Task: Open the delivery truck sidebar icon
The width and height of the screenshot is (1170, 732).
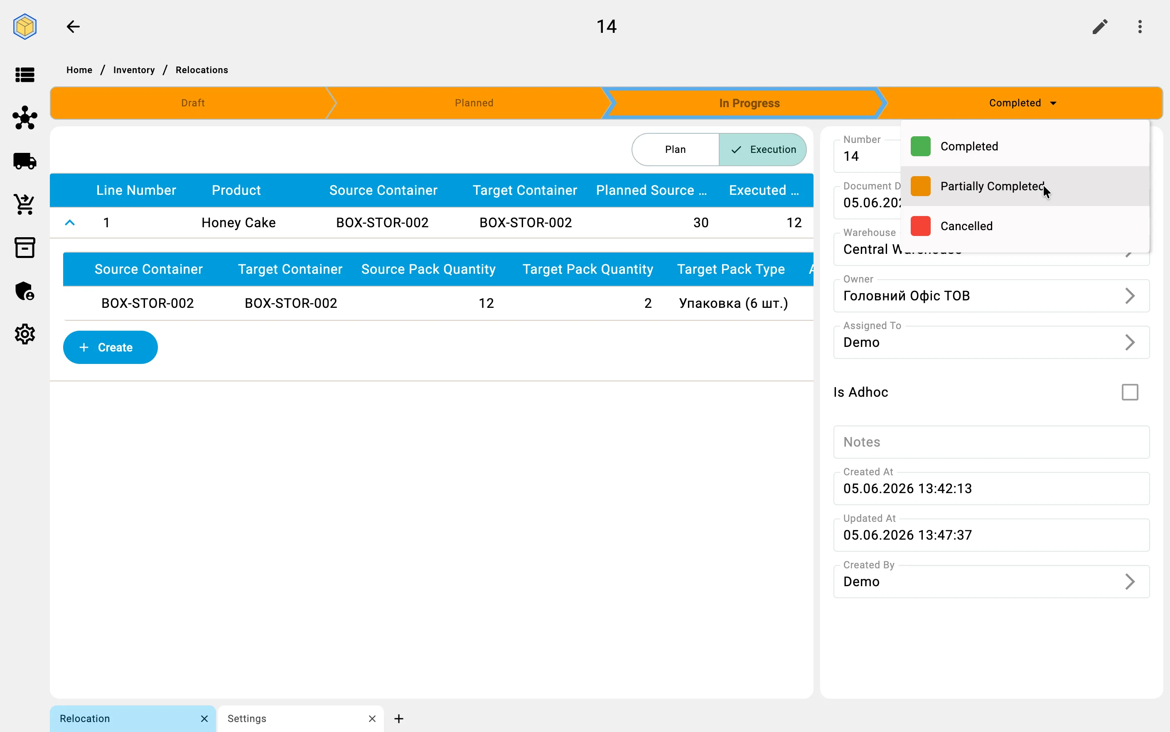Action: click(25, 161)
